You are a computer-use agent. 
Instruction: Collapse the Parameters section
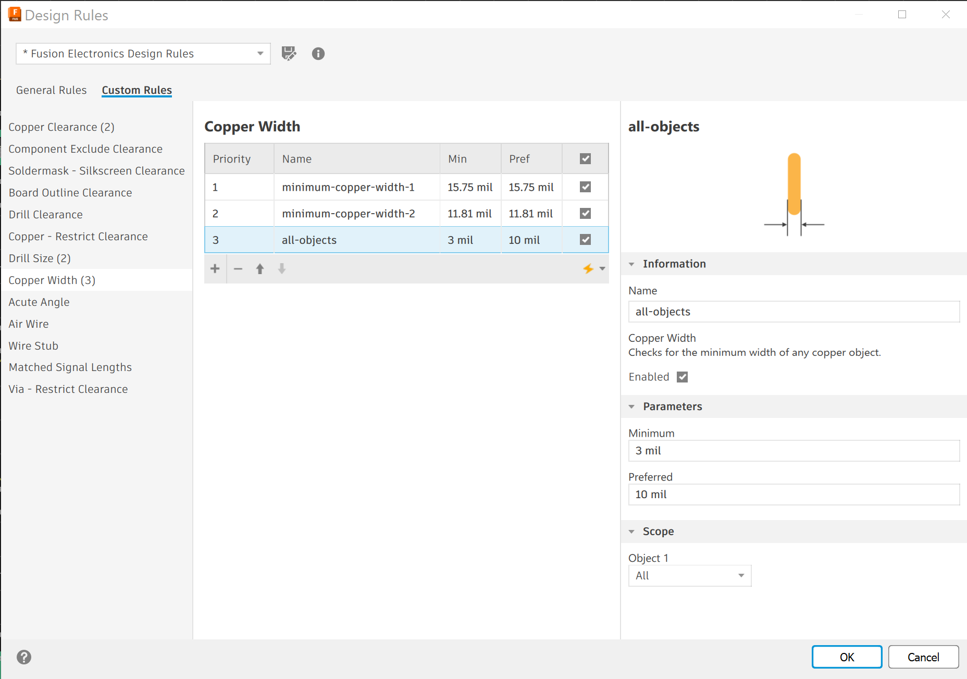(x=631, y=406)
